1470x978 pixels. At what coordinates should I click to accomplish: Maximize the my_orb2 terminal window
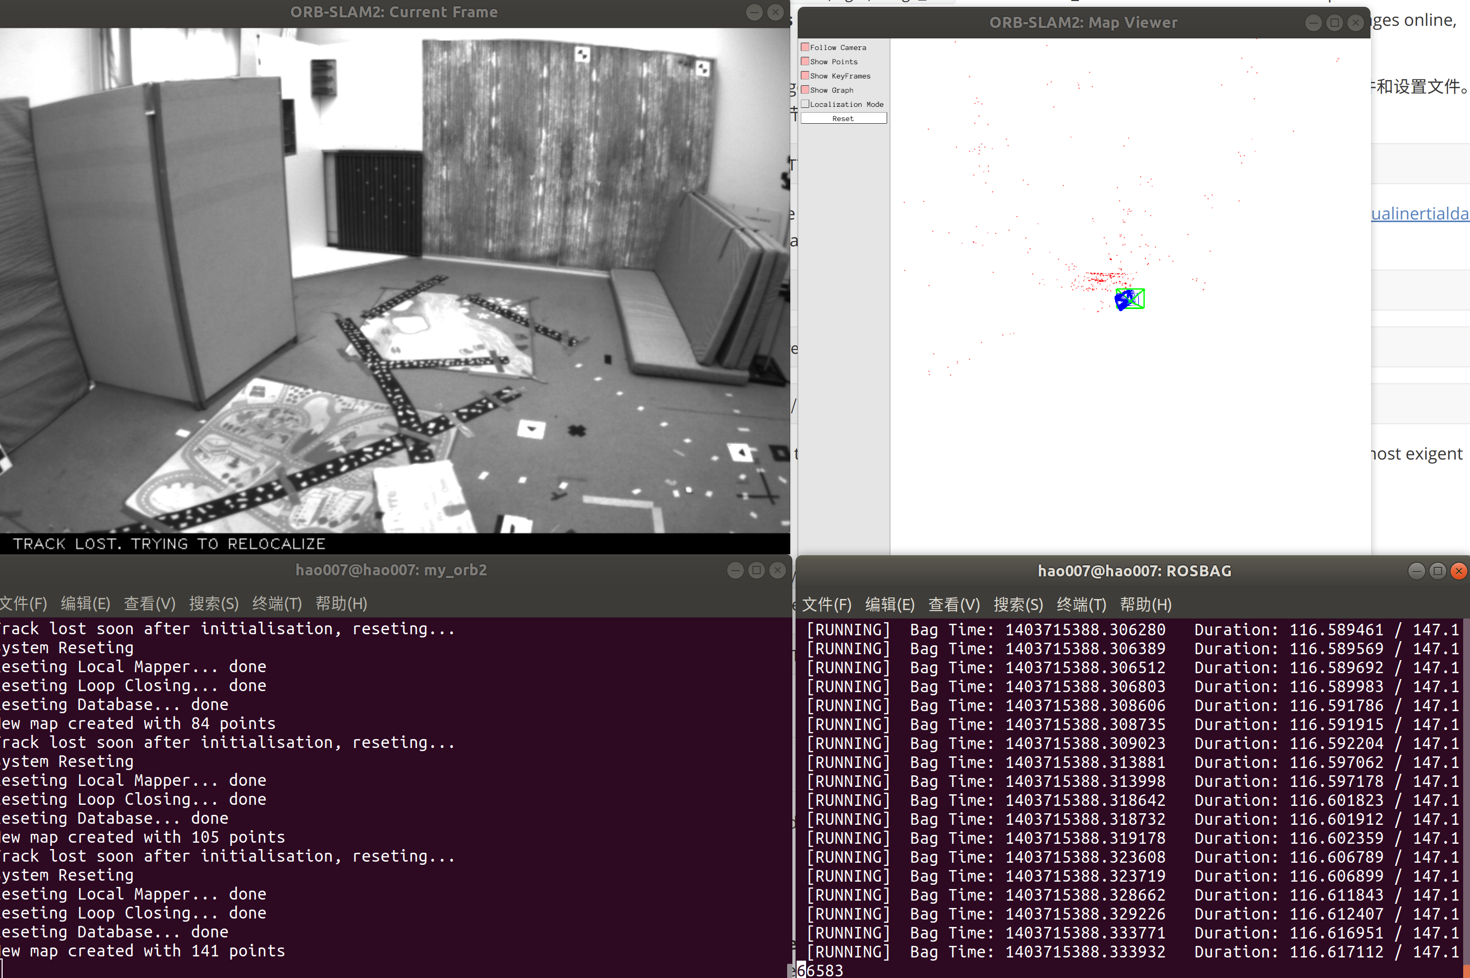tap(757, 570)
